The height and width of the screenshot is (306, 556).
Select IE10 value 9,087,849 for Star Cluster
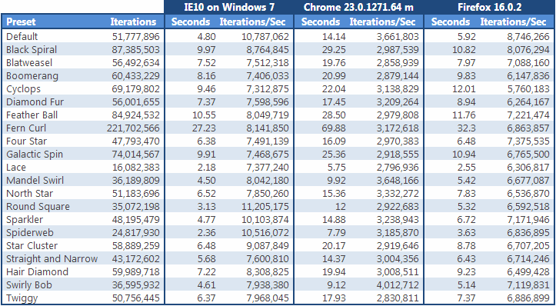click(x=268, y=246)
